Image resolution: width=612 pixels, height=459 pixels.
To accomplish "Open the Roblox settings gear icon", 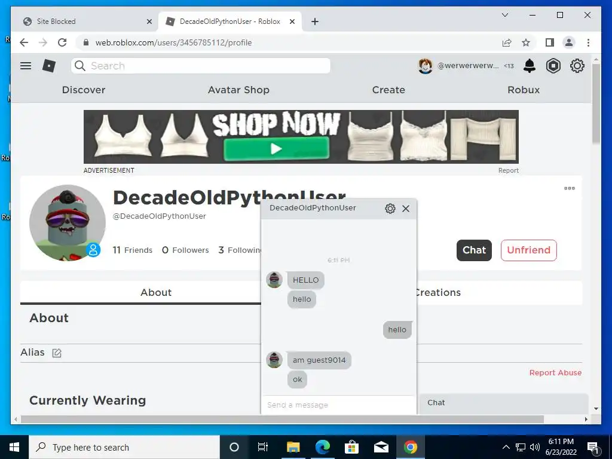I will (577, 66).
